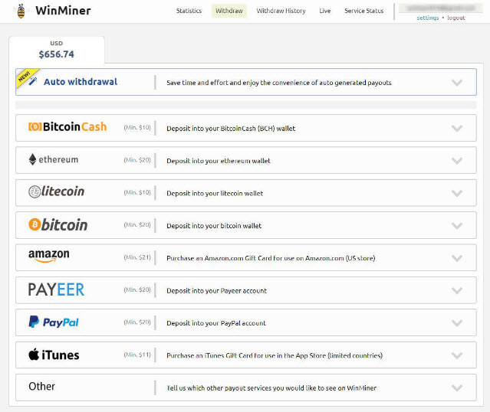The image size is (490, 412).
Task: Click the orange bitcoin logo
Action: pos(58,224)
